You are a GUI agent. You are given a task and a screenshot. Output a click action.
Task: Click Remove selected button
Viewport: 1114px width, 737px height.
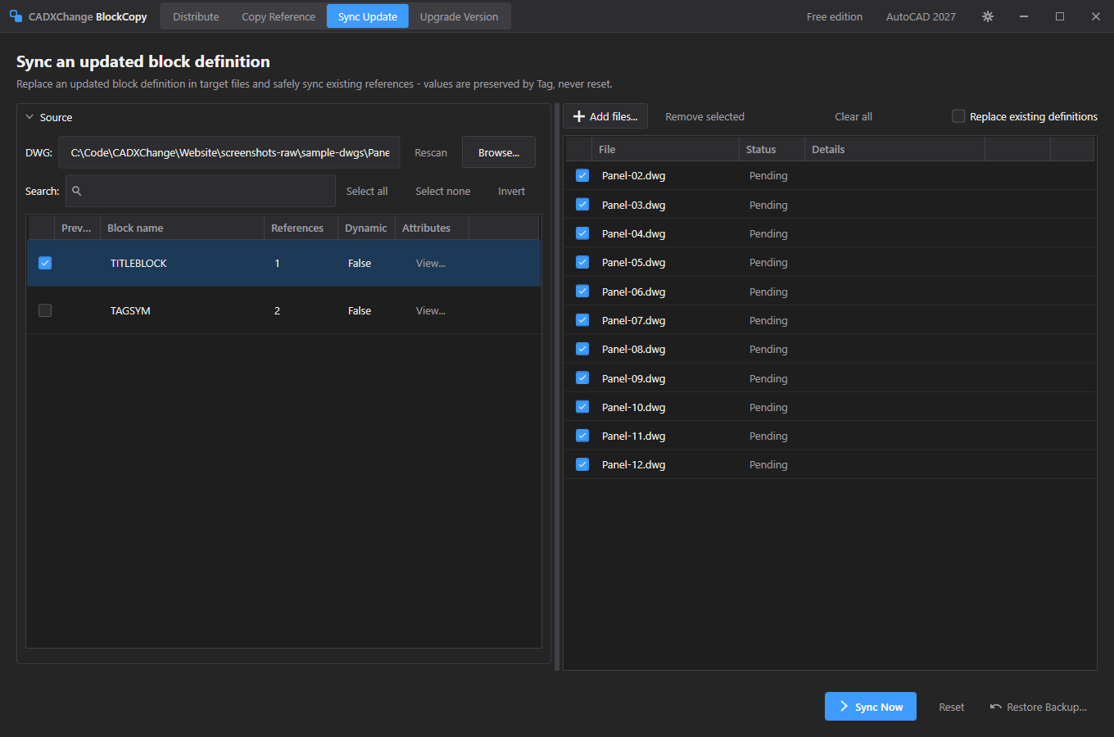[x=705, y=116]
